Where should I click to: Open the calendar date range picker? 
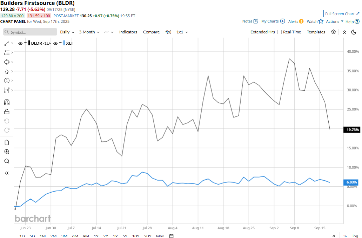coord(171,236)
